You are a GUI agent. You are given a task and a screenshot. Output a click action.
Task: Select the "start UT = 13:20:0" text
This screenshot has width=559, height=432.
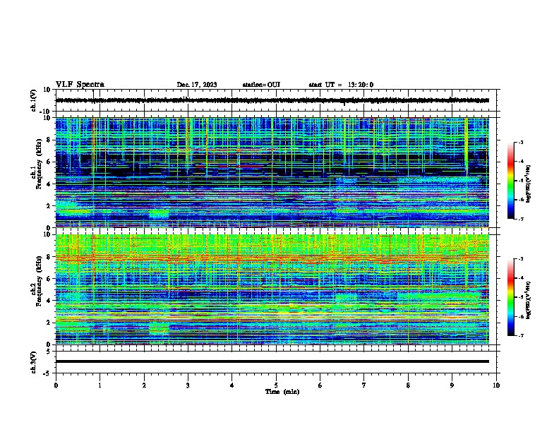(x=341, y=85)
